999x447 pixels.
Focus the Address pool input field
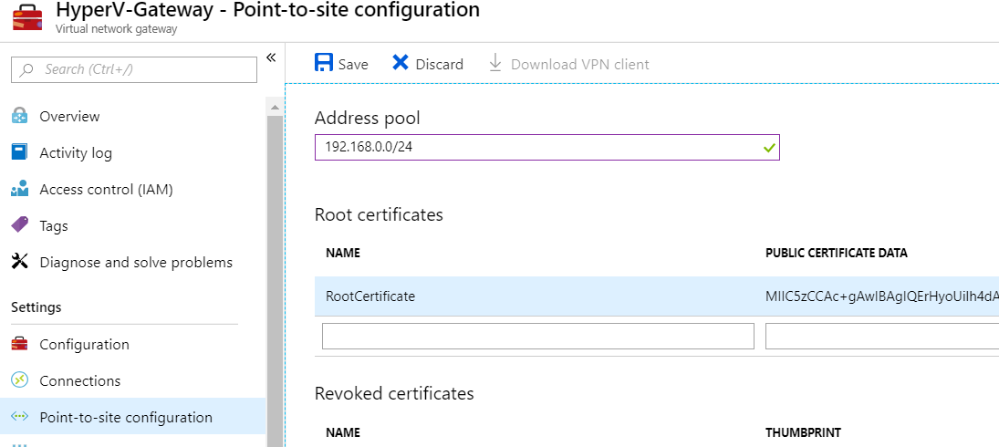(x=546, y=147)
